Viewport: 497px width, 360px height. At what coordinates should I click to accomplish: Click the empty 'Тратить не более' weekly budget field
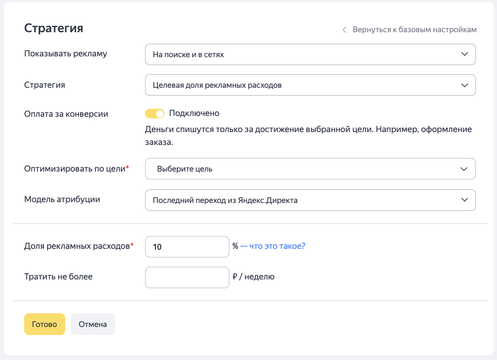187,277
